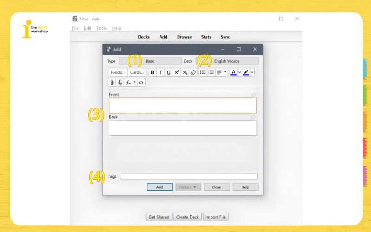Toggle sticky pin on the Back field
The image size is (371, 232).
click(253, 117)
